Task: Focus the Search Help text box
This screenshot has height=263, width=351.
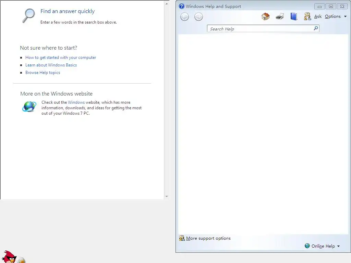Action: [260, 29]
